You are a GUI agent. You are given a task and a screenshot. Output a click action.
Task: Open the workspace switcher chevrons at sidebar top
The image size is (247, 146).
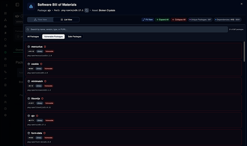pos(6,5)
